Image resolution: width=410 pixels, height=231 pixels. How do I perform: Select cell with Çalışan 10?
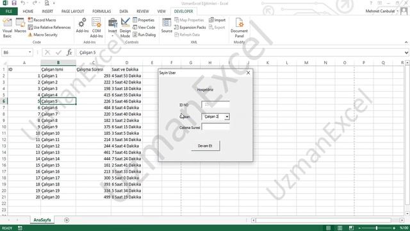click(x=58, y=133)
